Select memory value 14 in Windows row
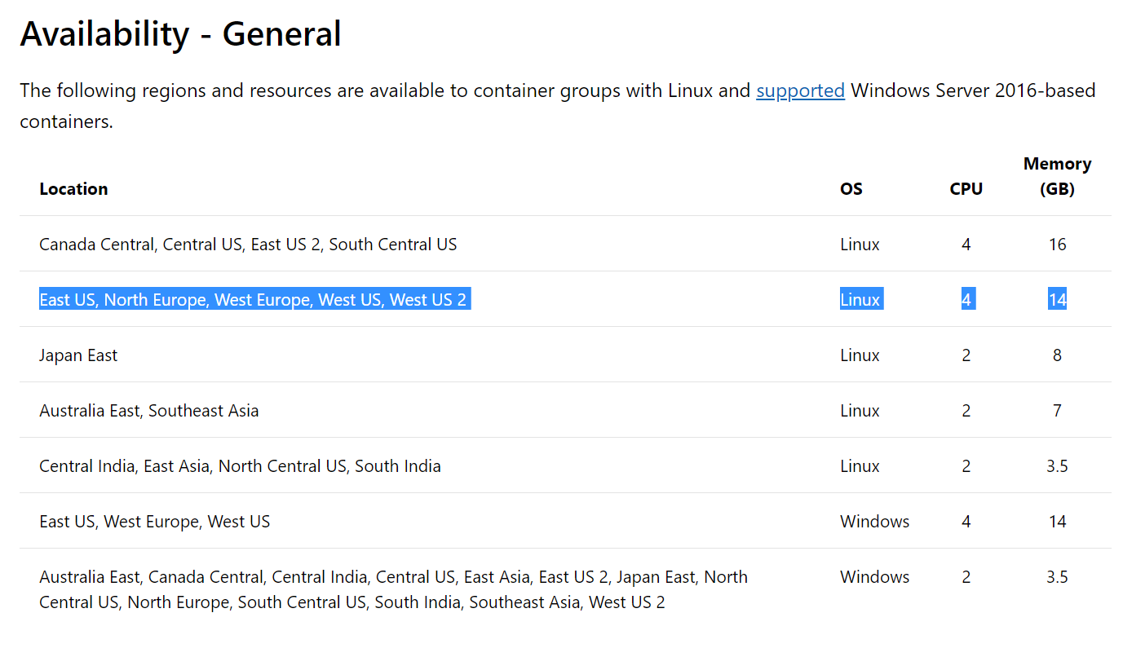Viewport: 1123px width, 657px height. click(1057, 521)
